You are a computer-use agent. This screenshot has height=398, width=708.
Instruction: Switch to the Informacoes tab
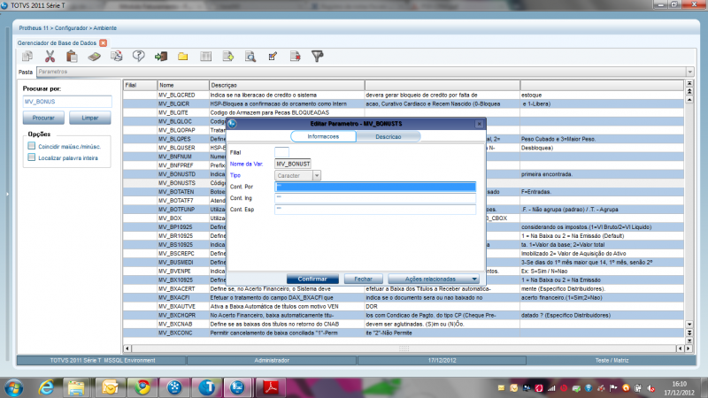coord(323,136)
